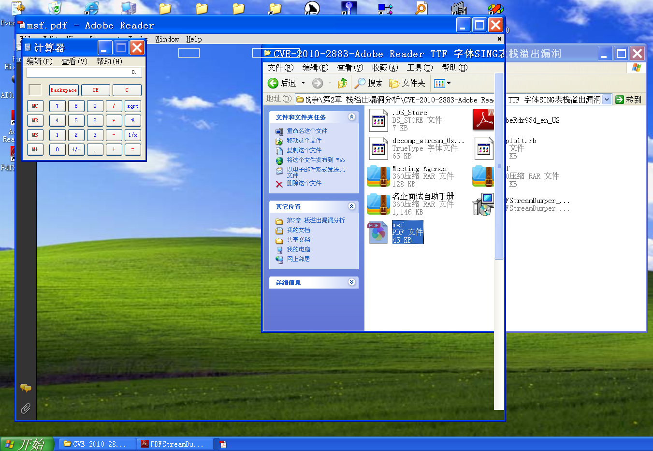Expand the 详细信息 panel
The image size is (653, 451).
351,282
